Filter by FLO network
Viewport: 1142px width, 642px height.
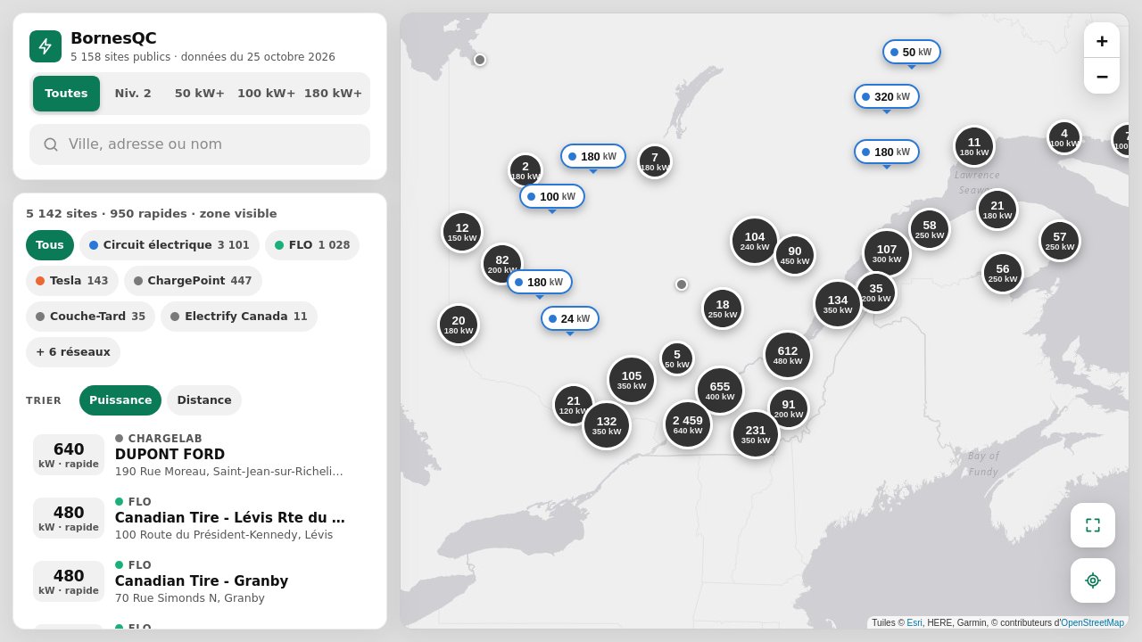point(312,245)
